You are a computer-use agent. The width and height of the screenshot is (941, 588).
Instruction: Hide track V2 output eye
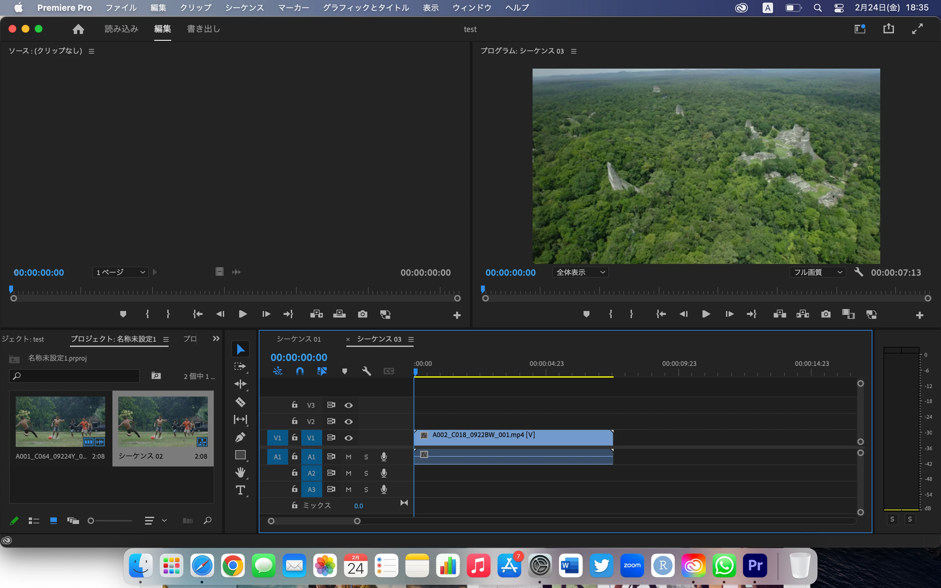(348, 421)
